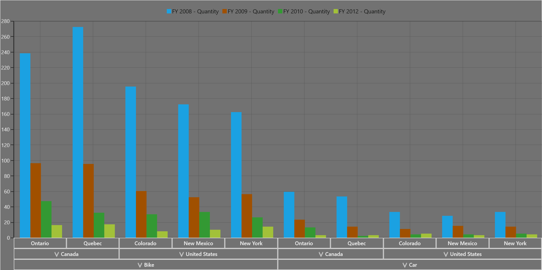This screenshot has height=270, width=542.
Task: Select the FY 2009 bar for Car Quebec
Action: point(352,232)
